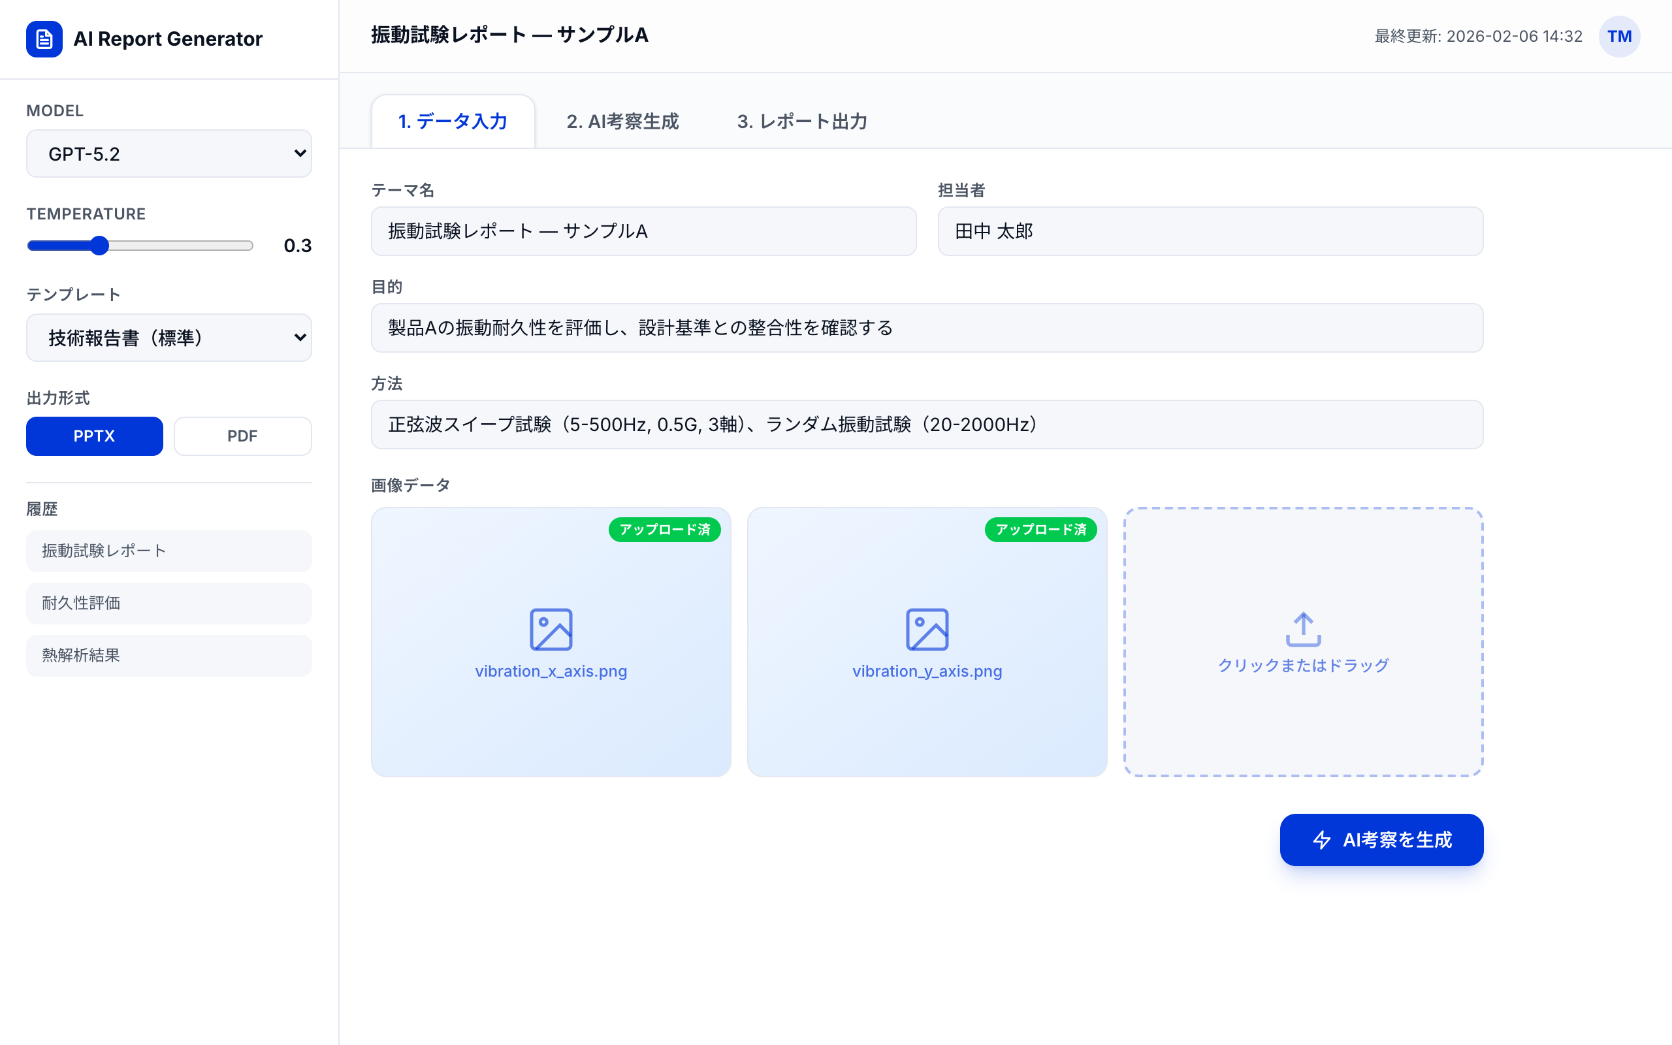
Task: Click the lightning icon on the generate button
Action: tap(1321, 840)
